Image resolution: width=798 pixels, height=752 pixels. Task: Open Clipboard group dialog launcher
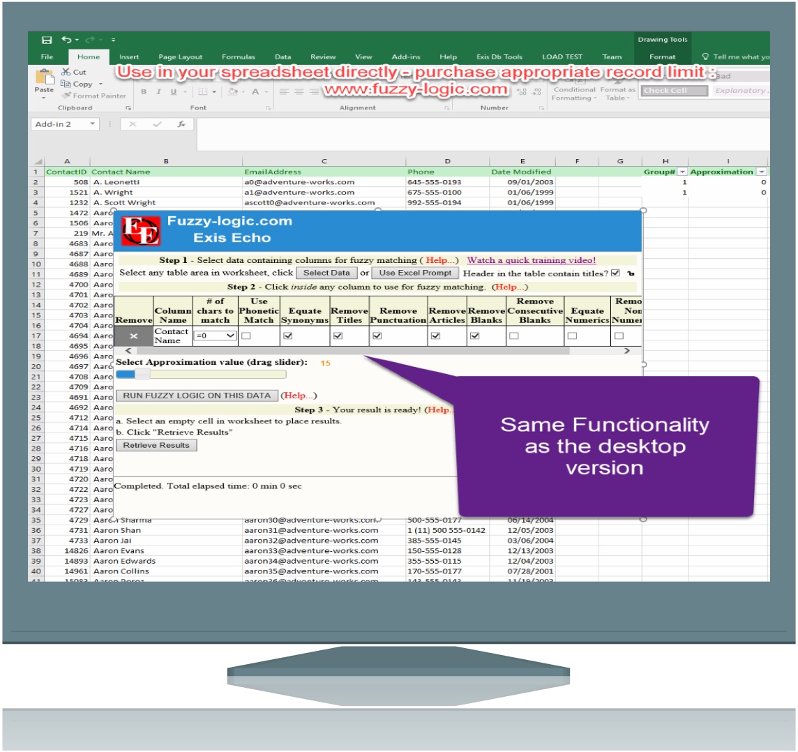click(128, 108)
